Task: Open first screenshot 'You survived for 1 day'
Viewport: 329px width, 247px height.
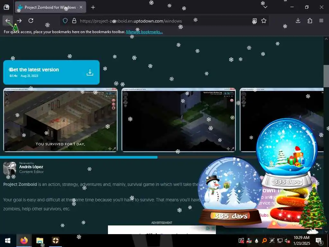Action: tap(60, 120)
